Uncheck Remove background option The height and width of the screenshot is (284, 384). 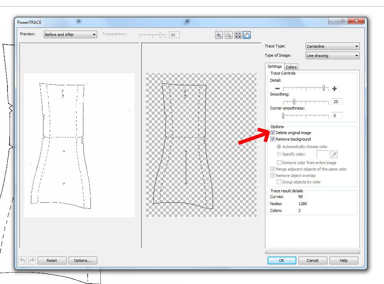point(273,139)
